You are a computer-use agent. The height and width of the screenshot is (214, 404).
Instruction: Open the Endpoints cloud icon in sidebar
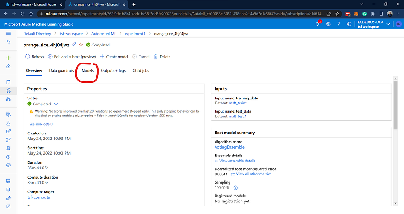click(8, 165)
